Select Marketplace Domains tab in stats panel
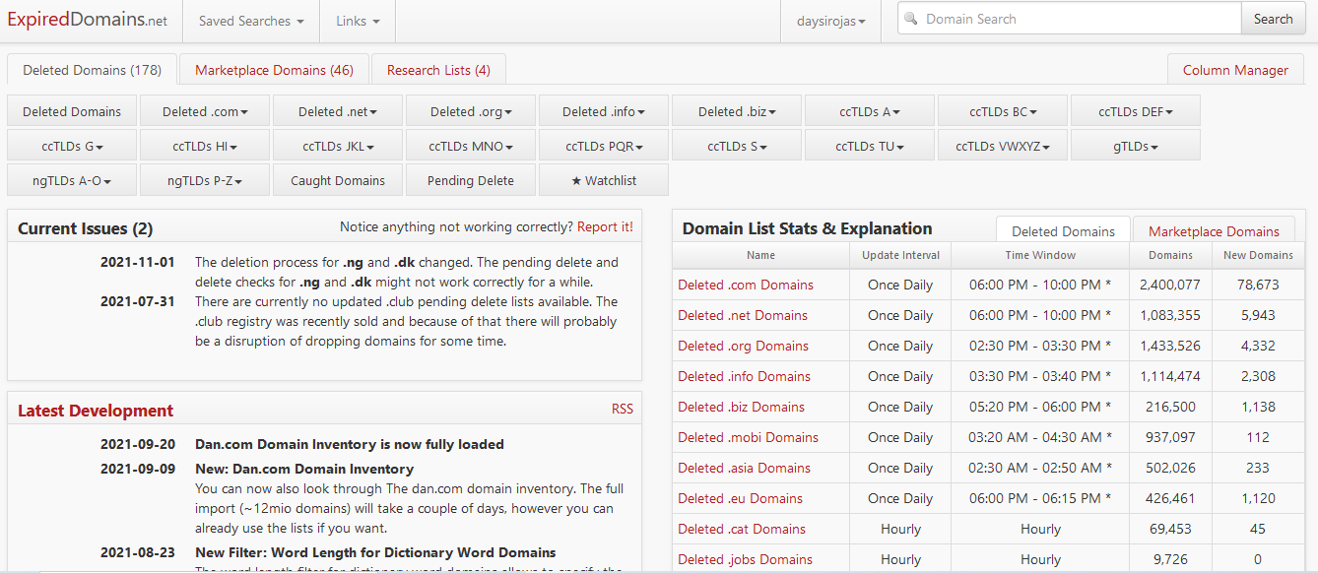Screen dimensions: 1318x573 point(1214,231)
